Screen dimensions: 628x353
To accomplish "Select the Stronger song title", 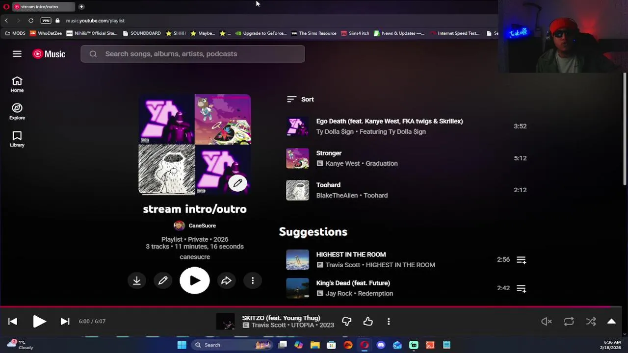I will (329, 153).
